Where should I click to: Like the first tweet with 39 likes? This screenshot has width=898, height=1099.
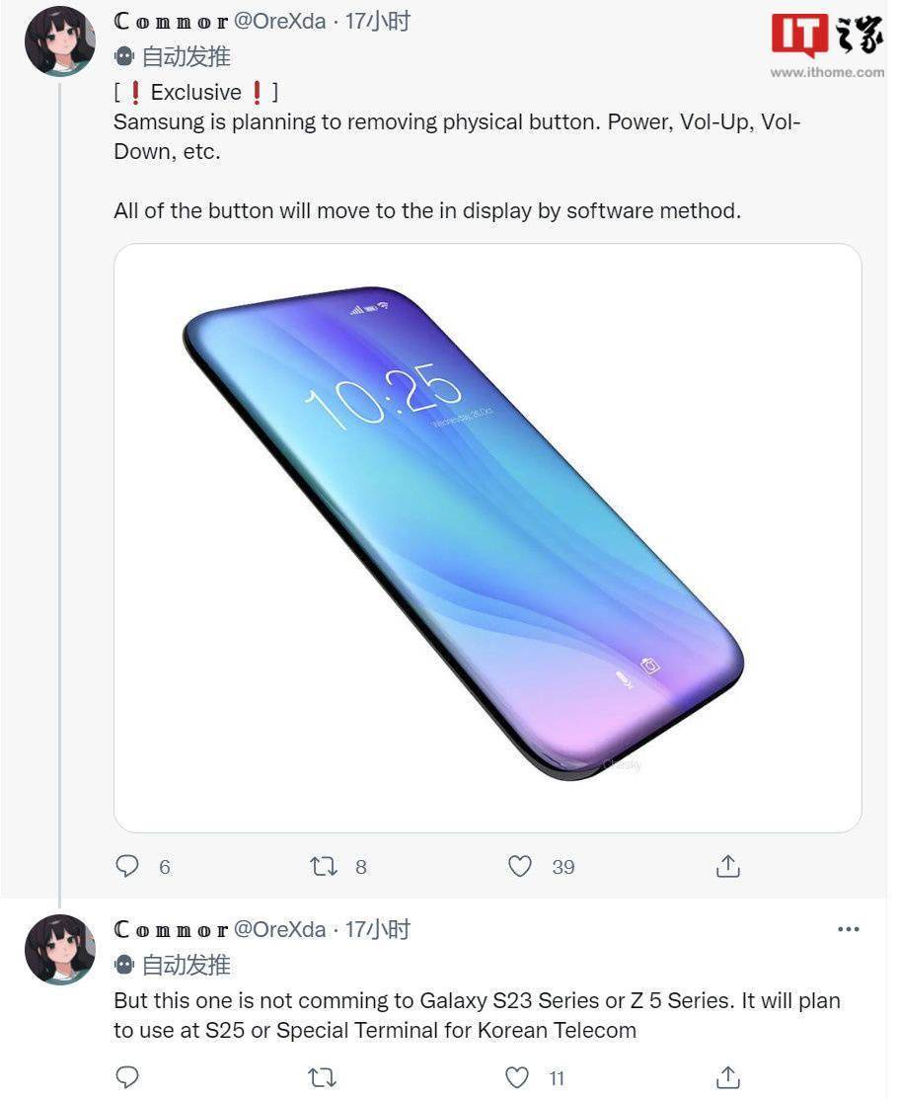pos(520,866)
